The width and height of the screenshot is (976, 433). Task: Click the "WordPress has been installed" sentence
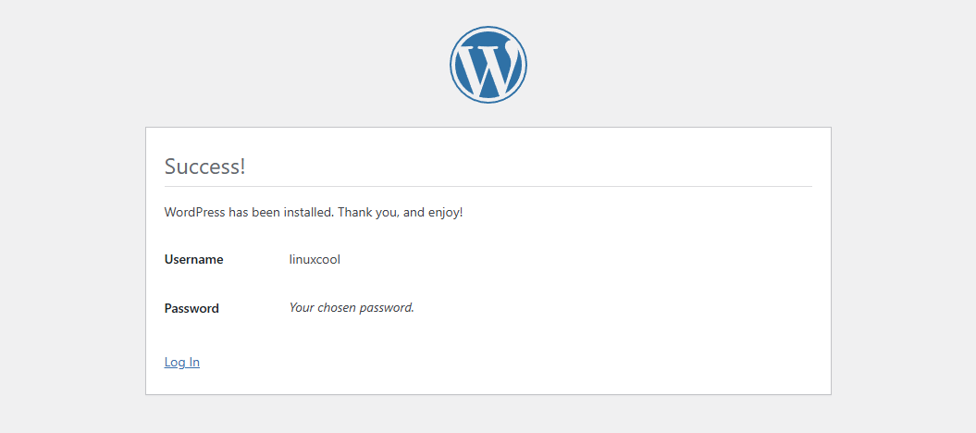(313, 213)
